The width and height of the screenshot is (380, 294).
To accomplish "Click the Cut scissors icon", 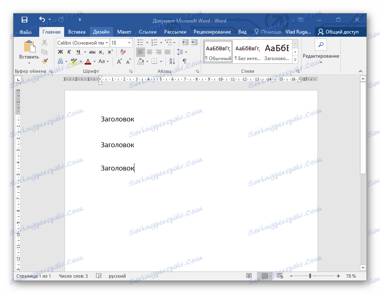I will 45,43.
